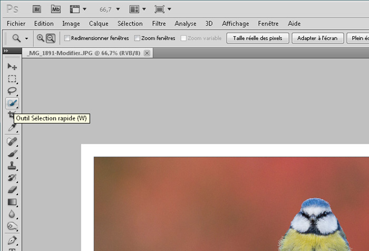
Task: Open the Fenêtre menu
Action: click(268, 24)
